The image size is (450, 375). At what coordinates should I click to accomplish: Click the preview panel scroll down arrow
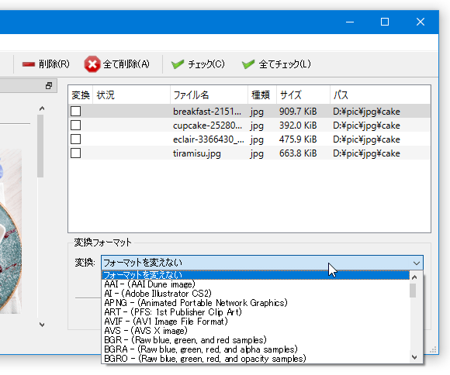tap(42, 325)
